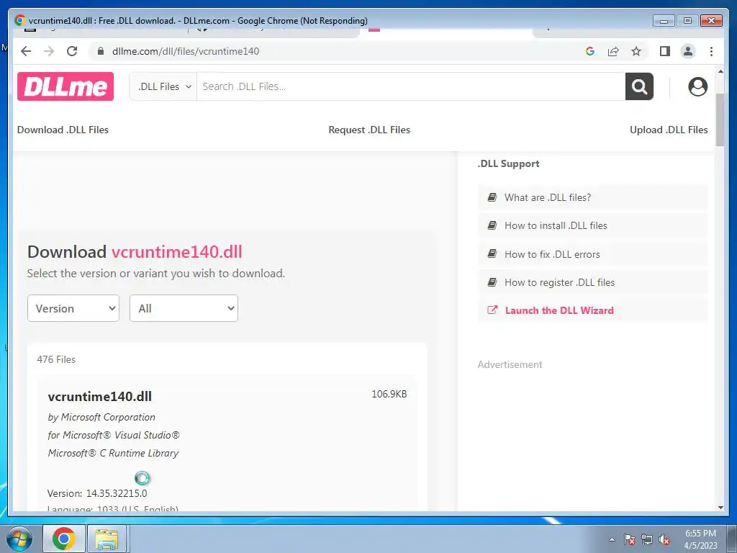Click the pink vcruntime140.dll heading text
This screenshot has width=737, height=553.
coord(177,252)
